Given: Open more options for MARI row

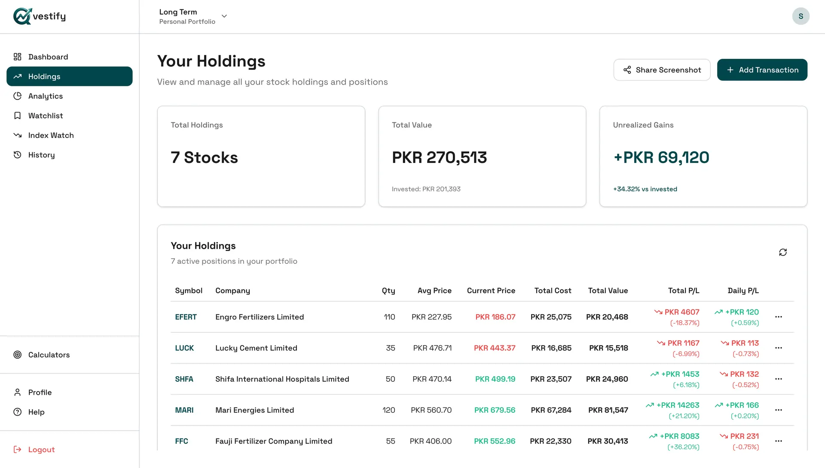Looking at the screenshot, I should [x=779, y=410].
